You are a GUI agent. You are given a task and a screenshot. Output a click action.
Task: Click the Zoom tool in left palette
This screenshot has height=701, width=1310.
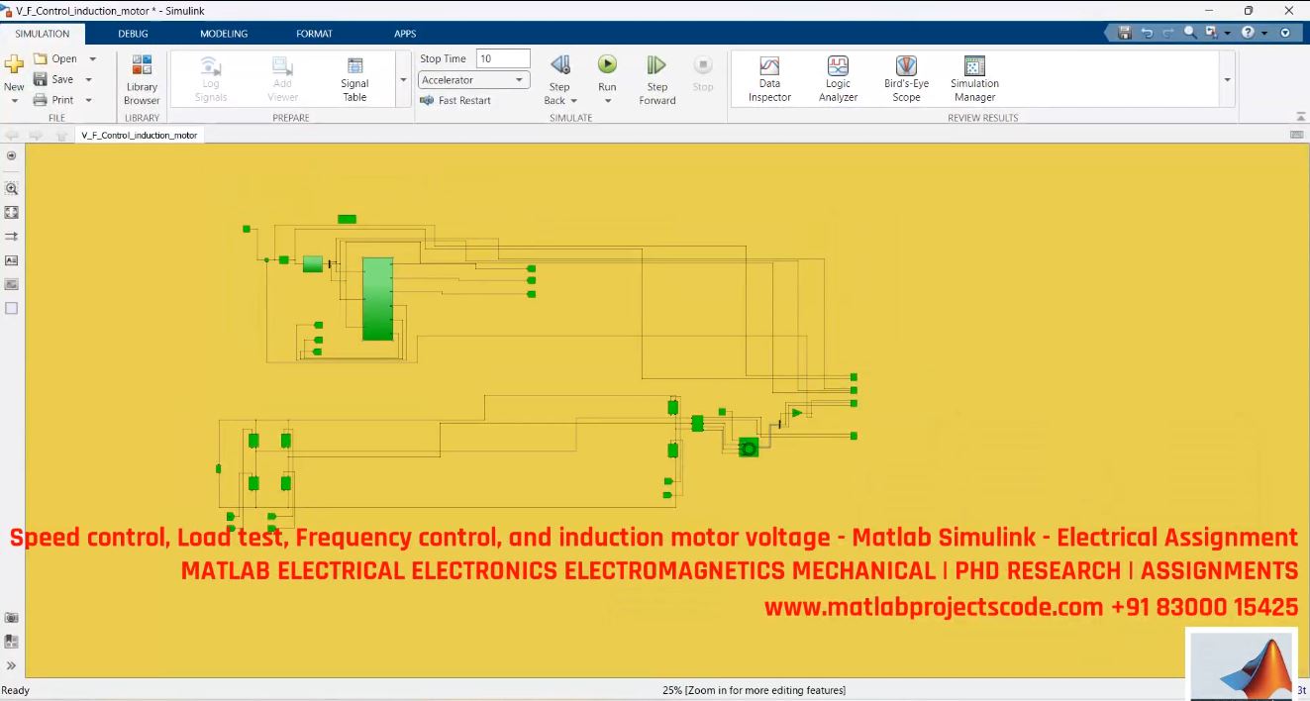[x=12, y=187]
